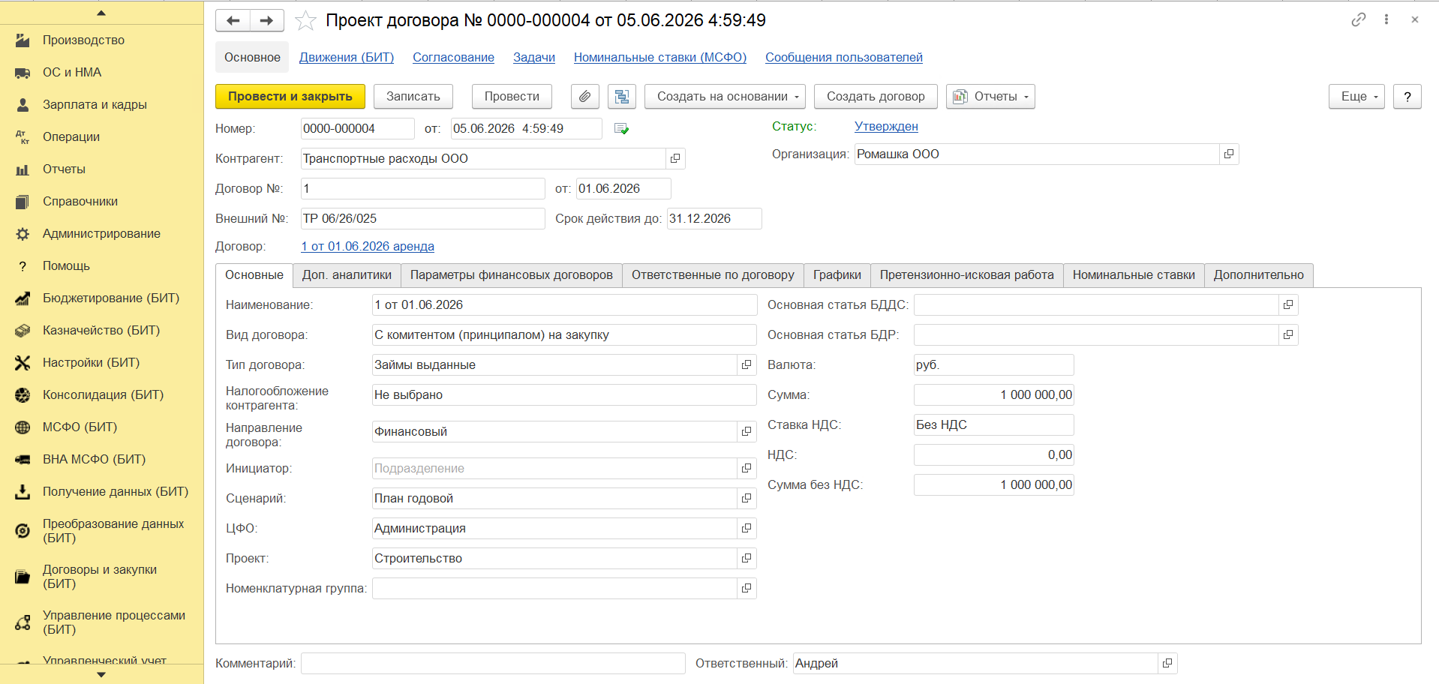Copy link to this document icon
Viewport: 1439px width, 684px height.
[1359, 19]
